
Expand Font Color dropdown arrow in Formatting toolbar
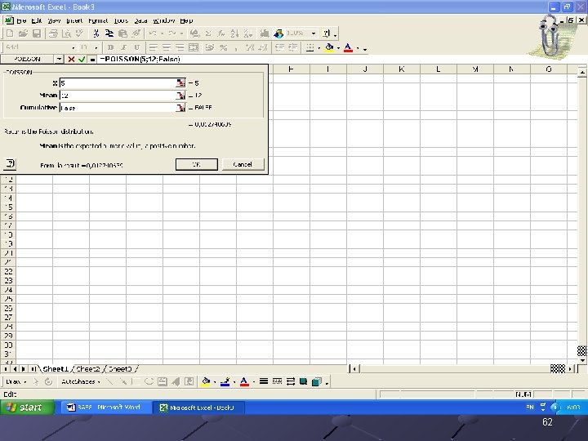coord(358,47)
